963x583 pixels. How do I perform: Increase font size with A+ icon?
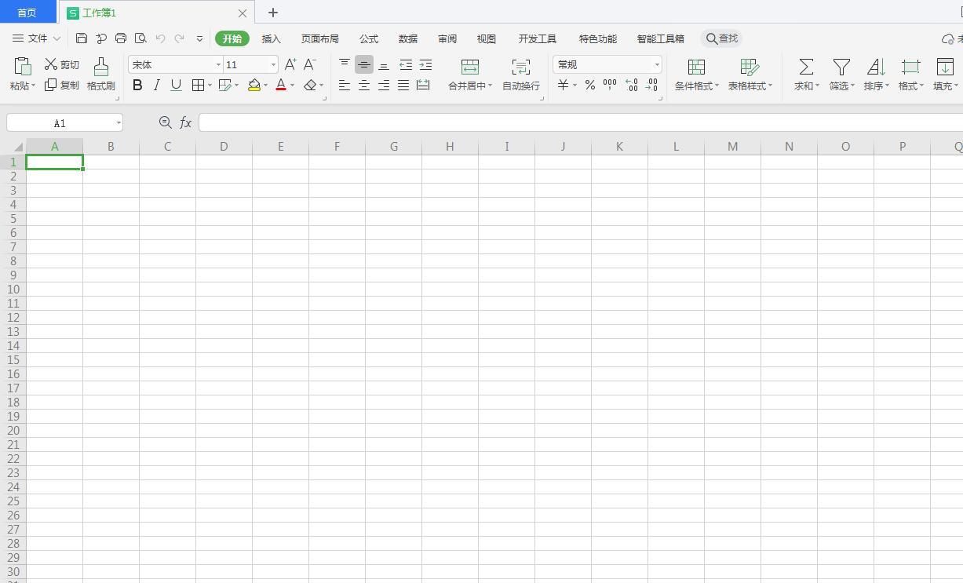click(290, 64)
